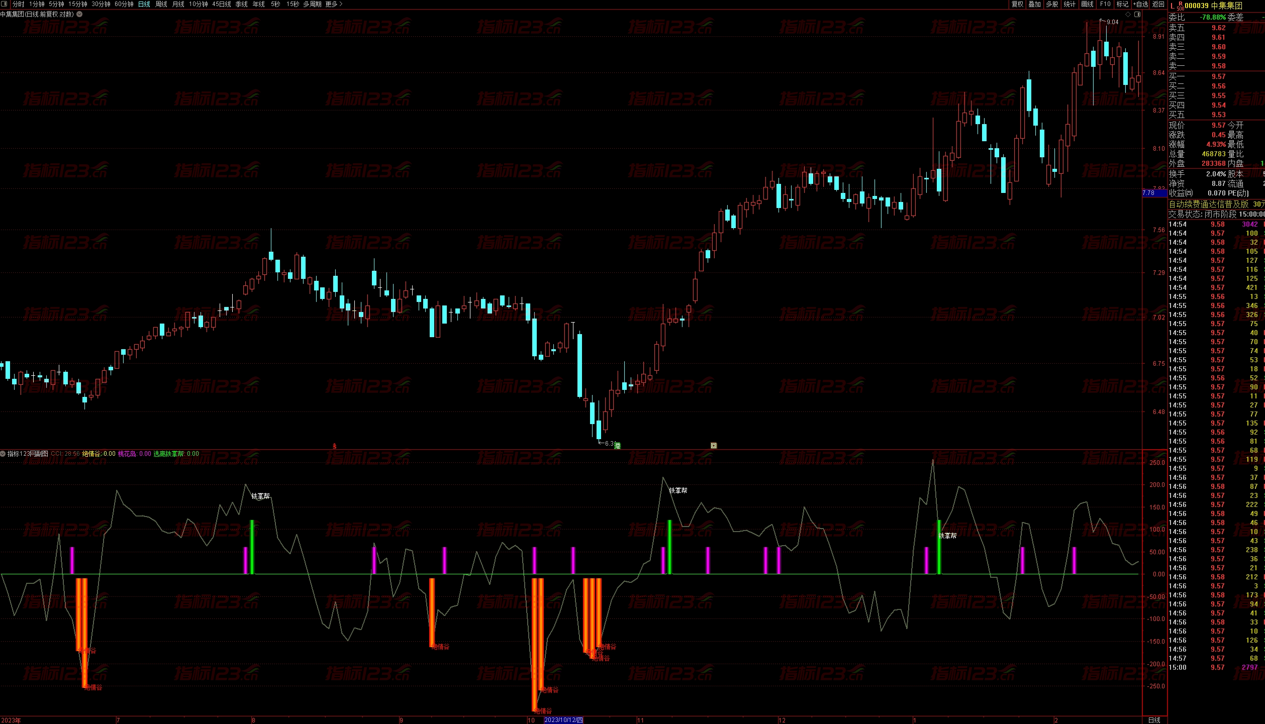Open the main chart title dropdown arrow
This screenshot has width=1265, height=724.
[79, 14]
